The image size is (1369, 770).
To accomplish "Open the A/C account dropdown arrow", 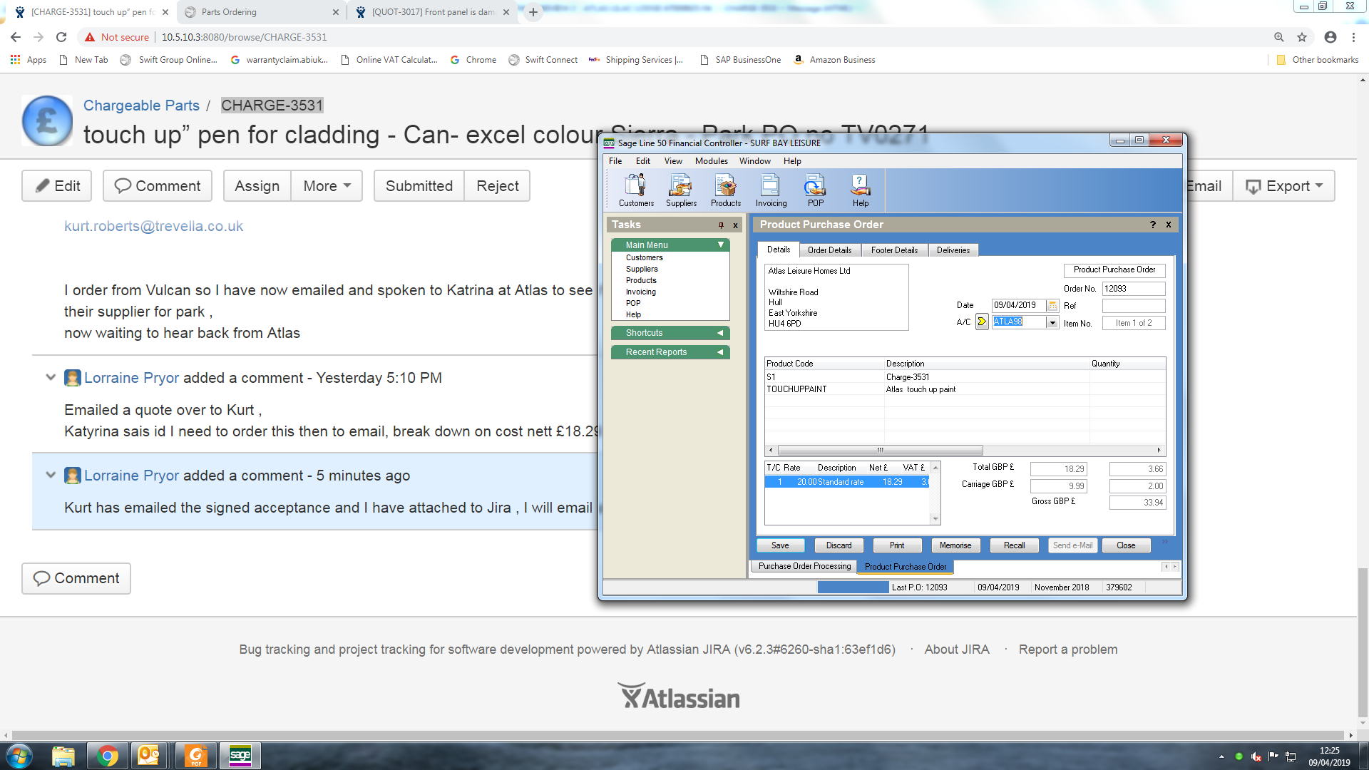I will [x=1052, y=322].
